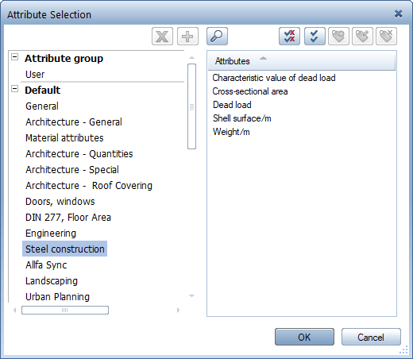Click the deselect all checkmarks icon
The image size is (413, 359).
click(289, 37)
